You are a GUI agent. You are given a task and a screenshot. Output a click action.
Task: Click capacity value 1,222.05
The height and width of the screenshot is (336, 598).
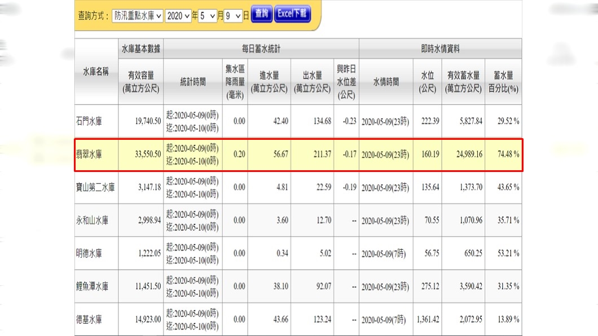(x=149, y=253)
